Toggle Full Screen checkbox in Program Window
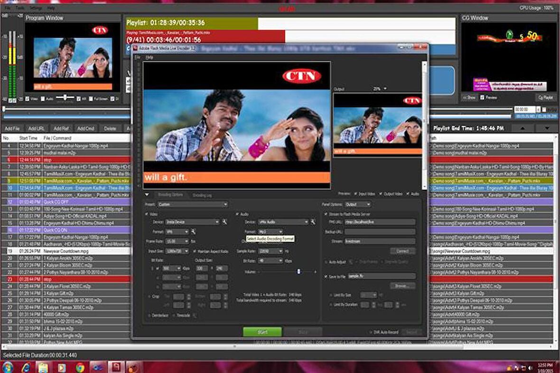The height and width of the screenshot is (373, 560). tap(91, 99)
